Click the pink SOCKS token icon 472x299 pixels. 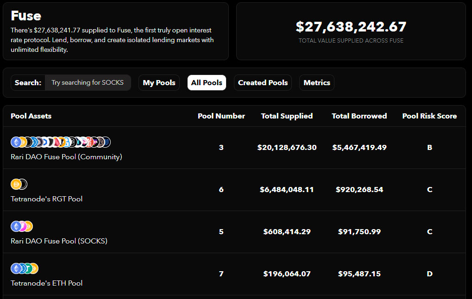point(22,226)
